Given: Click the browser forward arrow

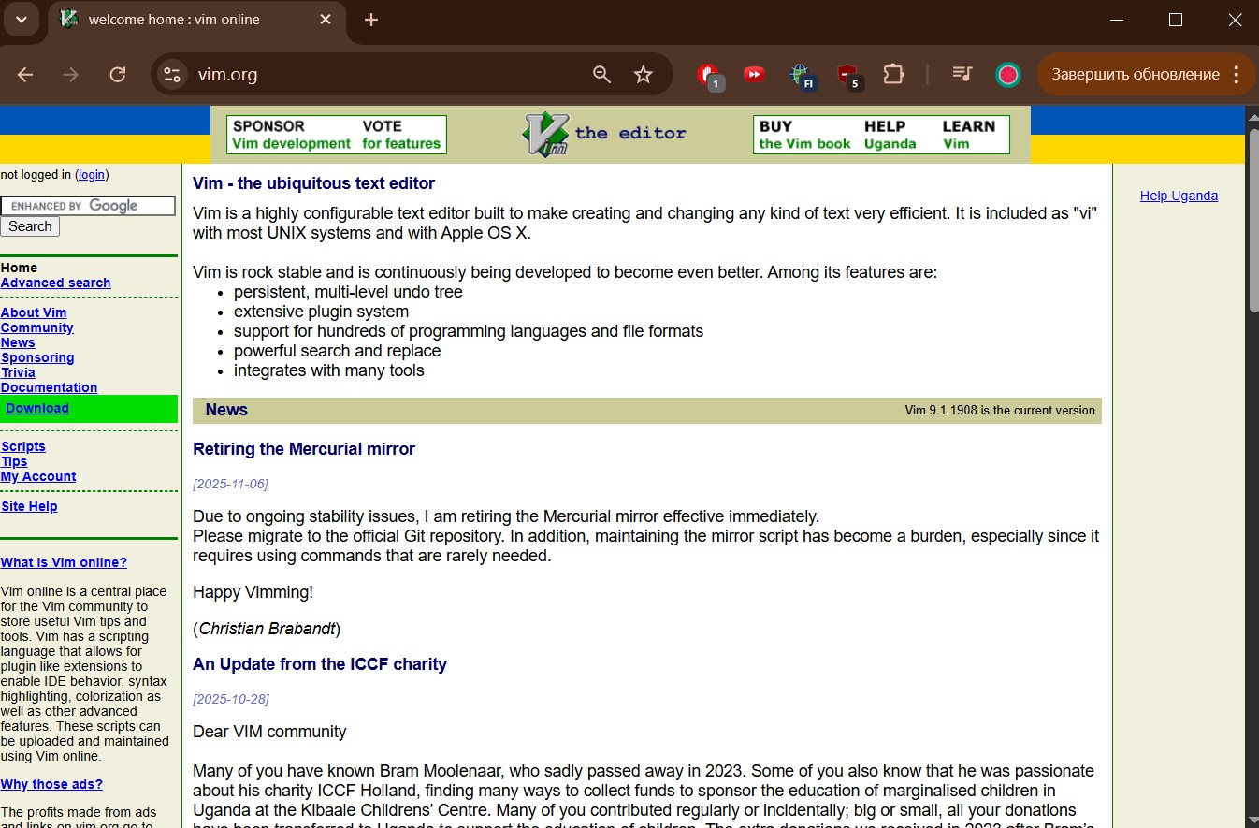Looking at the screenshot, I should [71, 75].
